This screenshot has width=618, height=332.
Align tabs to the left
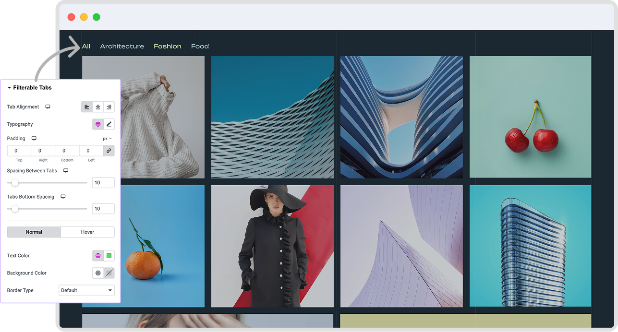pyautogui.click(x=87, y=107)
